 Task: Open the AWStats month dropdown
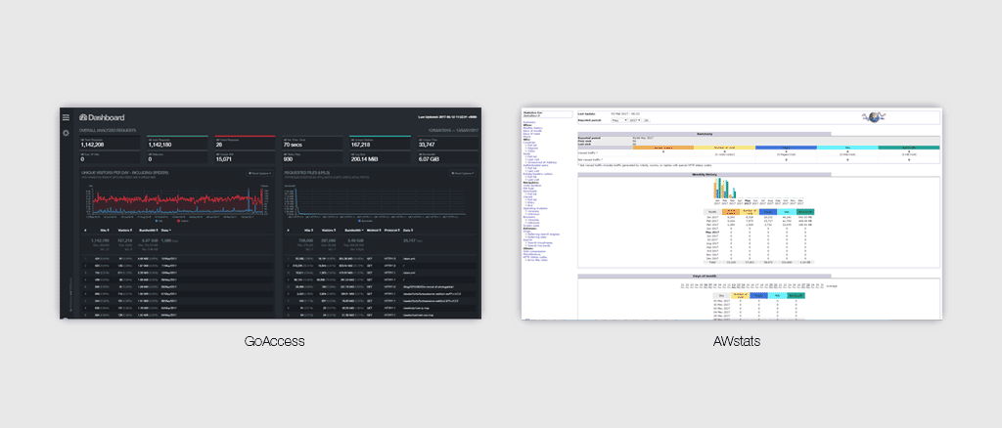(x=617, y=121)
